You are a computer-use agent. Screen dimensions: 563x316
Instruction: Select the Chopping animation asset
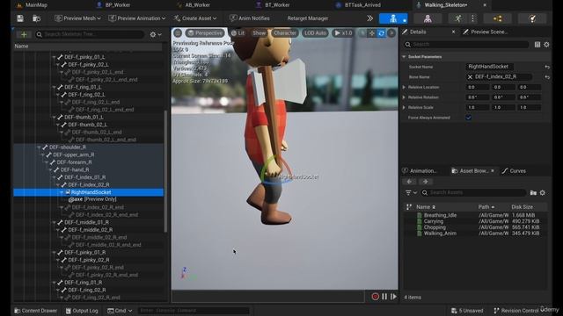pyautogui.click(x=435, y=227)
